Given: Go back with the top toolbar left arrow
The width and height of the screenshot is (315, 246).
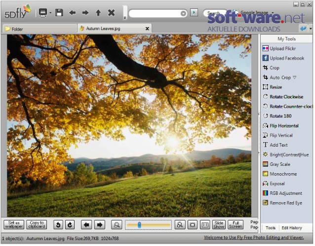Looking at the screenshot, I should (x=72, y=13).
